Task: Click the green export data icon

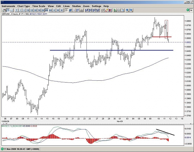Action: click(x=115, y=10)
